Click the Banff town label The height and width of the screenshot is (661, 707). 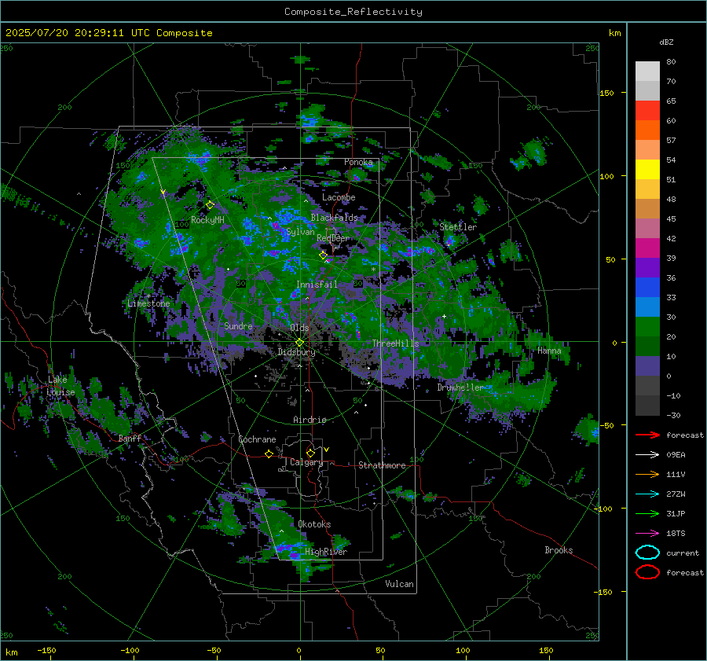click(130, 438)
